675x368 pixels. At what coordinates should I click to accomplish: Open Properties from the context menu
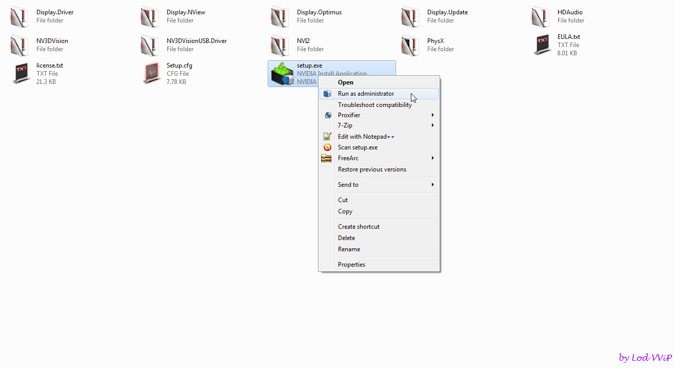point(379,265)
